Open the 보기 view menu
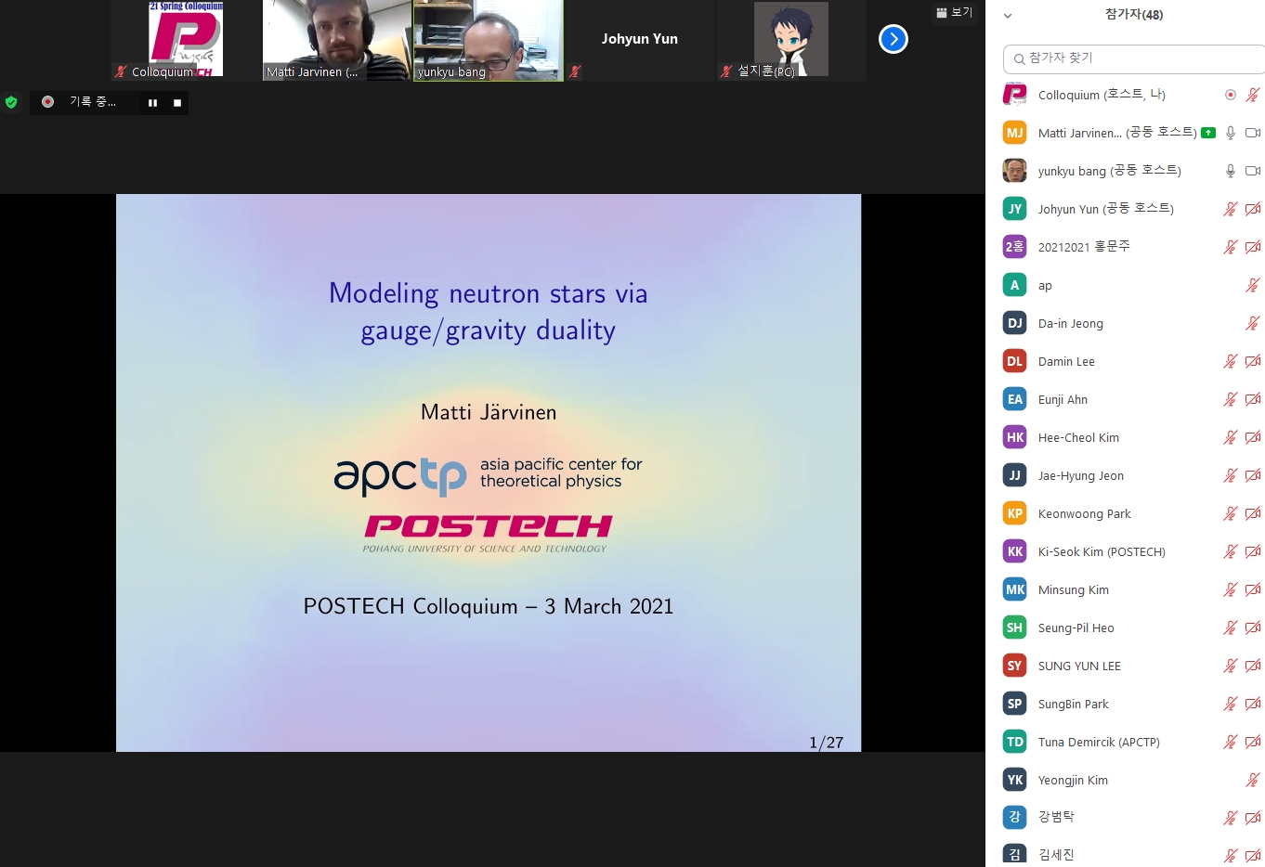This screenshot has height=867, width=1265. tap(955, 12)
